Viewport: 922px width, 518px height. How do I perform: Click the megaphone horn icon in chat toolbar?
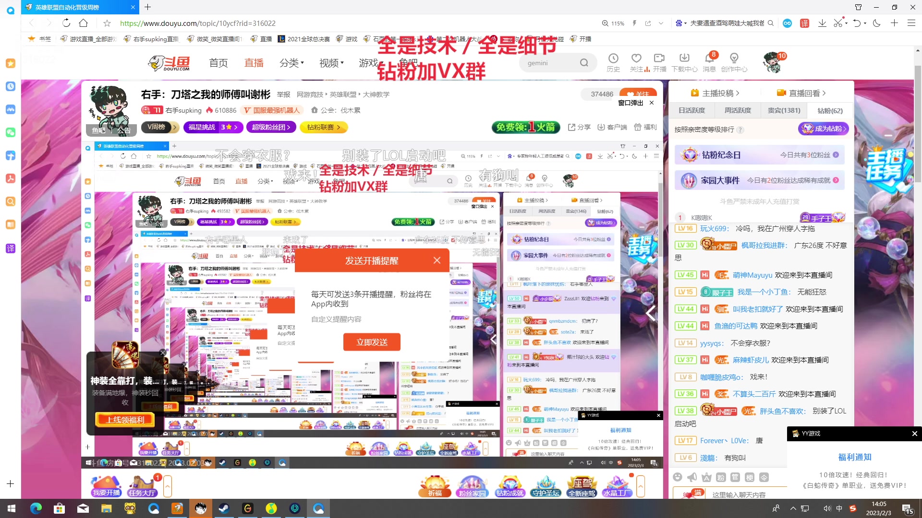click(692, 477)
